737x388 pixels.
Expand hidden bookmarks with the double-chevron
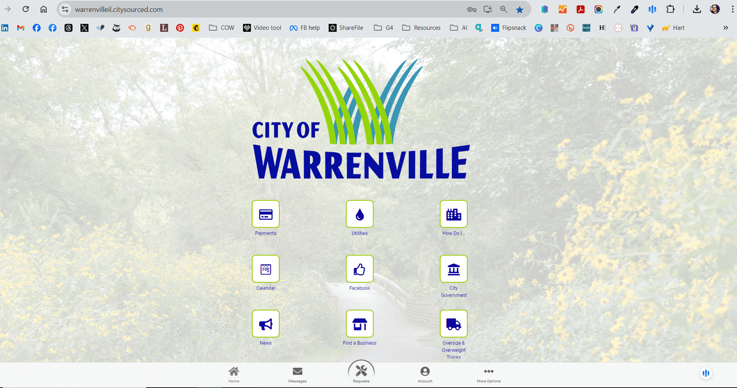pyautogui.click(x=726, y=27)
